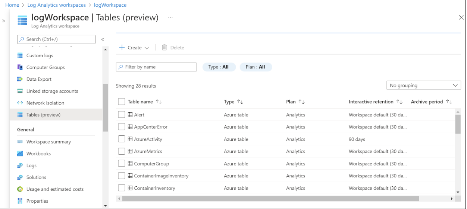Open the ellipsis more options menu
The width and height of the screenshot is (467, 209).
pyautogui.click(x=170, y=17)
